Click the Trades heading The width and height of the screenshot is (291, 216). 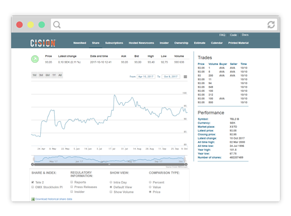coord(205,57)
